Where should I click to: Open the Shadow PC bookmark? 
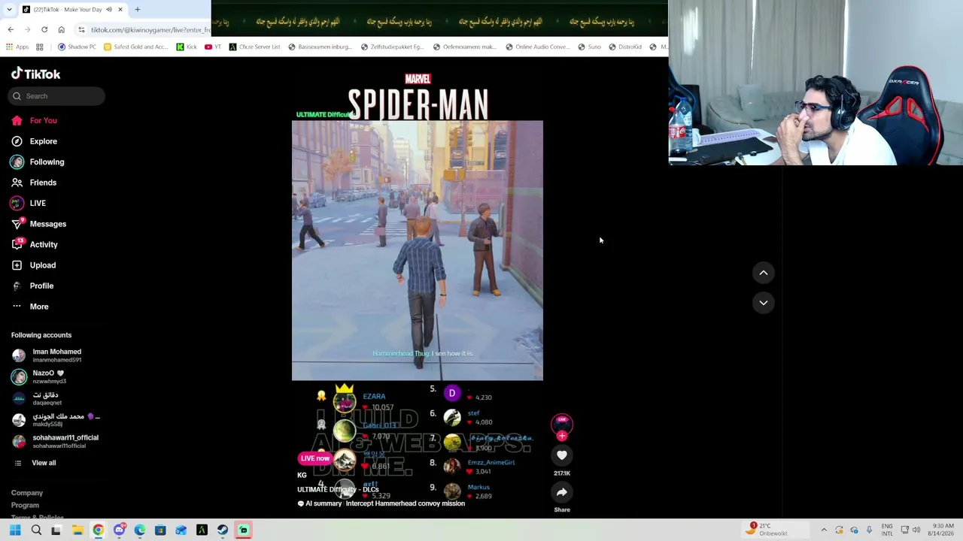pyautogui.click(x=77, y=47)
